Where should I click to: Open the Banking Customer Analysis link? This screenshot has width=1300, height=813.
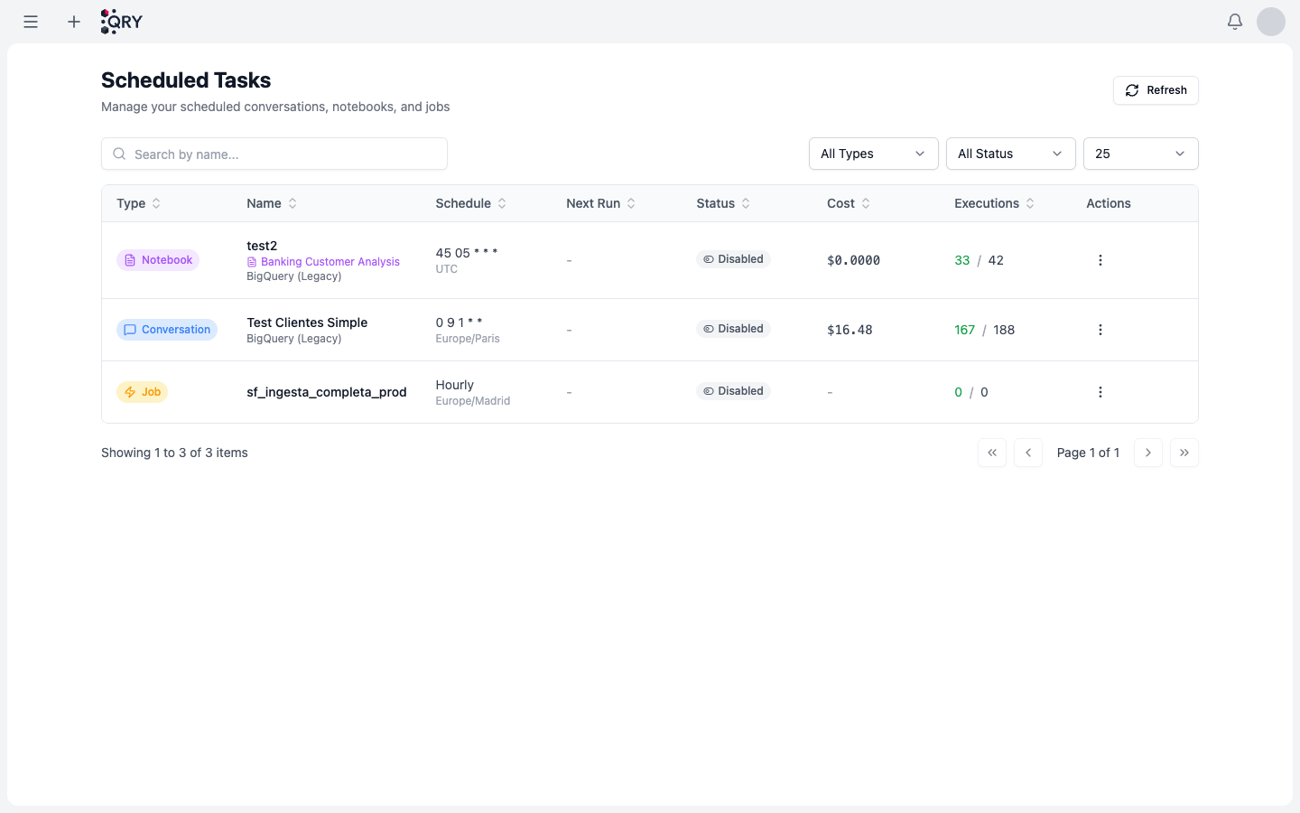point(323,262)
